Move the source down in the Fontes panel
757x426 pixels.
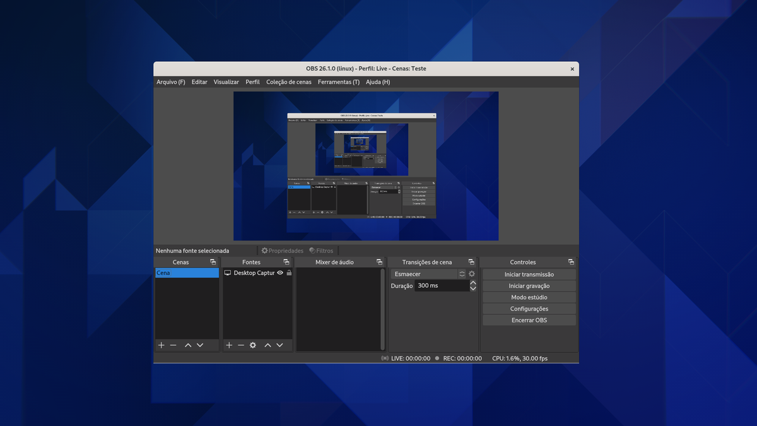(279, 345)
